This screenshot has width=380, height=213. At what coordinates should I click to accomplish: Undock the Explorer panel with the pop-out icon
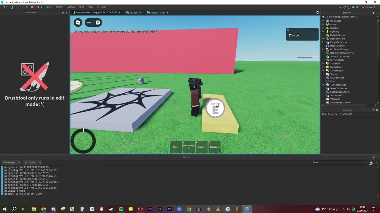[373, 12]
